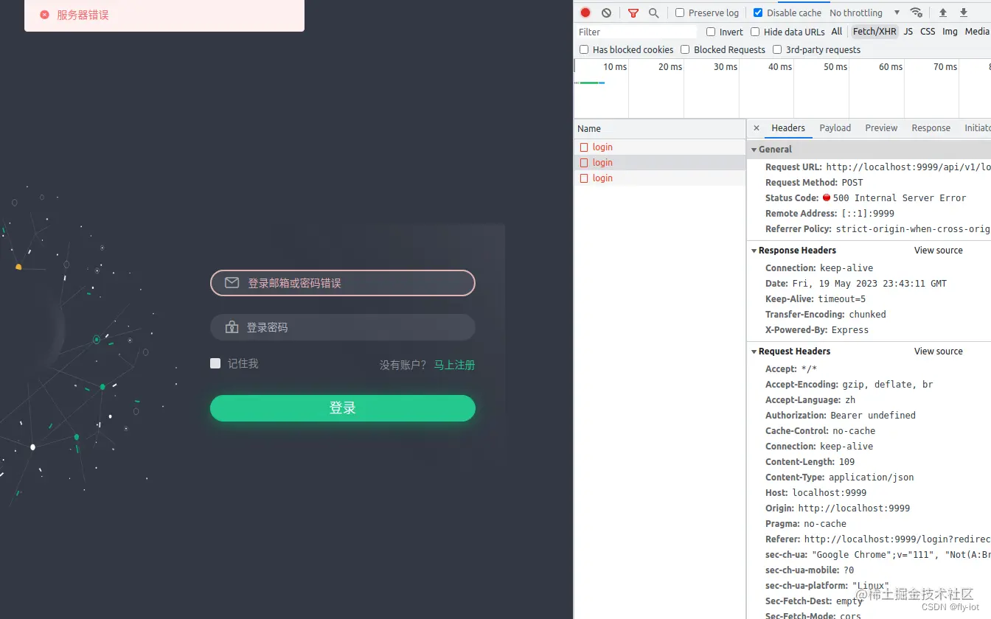Switch to Headers tab

point(788,128)
